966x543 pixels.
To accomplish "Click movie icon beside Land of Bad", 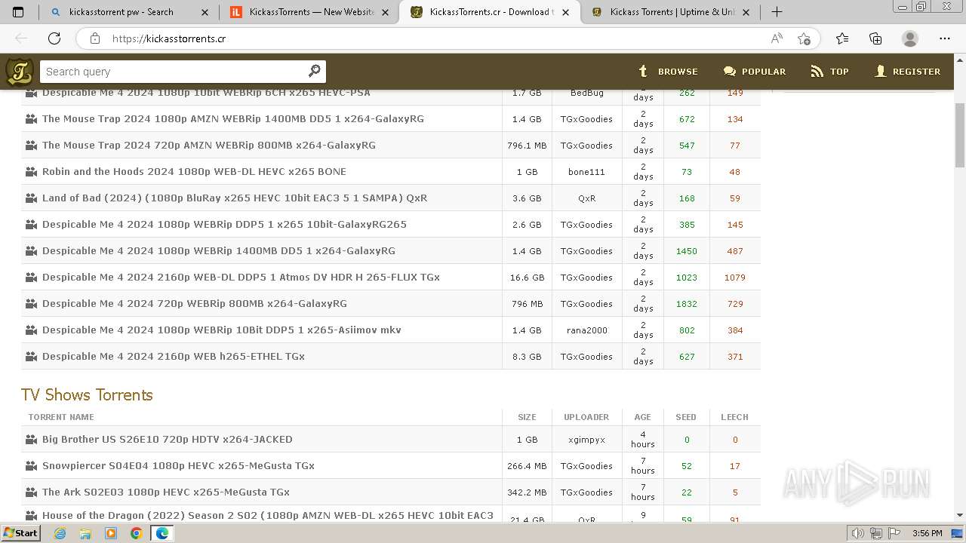I will click(x=31, y=198).
